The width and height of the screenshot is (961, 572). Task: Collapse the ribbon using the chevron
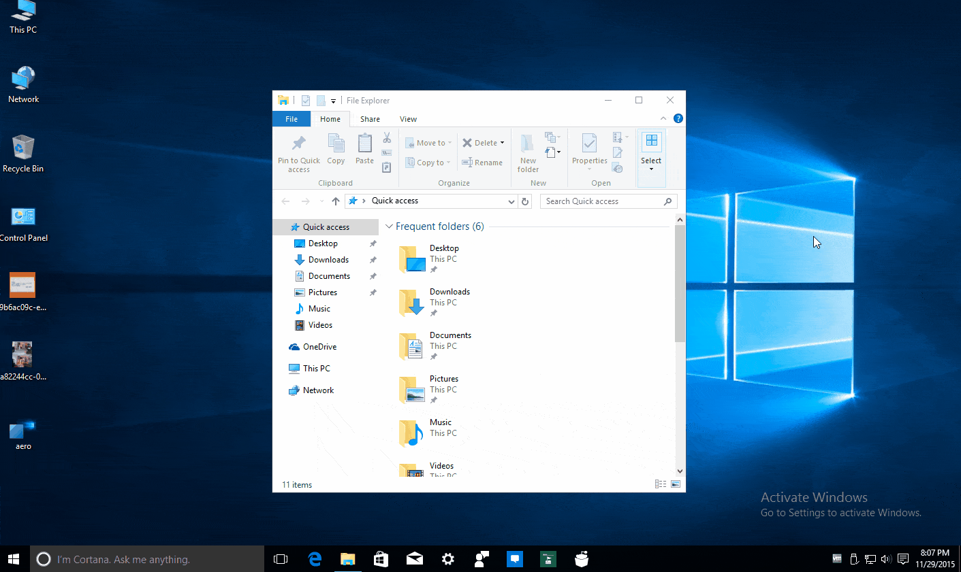coord(663,118)
